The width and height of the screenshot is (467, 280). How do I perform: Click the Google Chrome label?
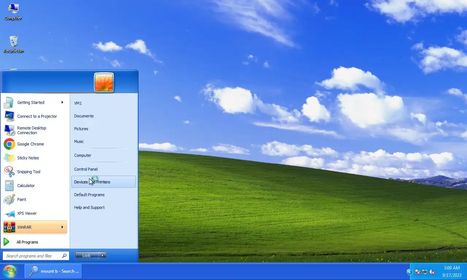[31, 144]
